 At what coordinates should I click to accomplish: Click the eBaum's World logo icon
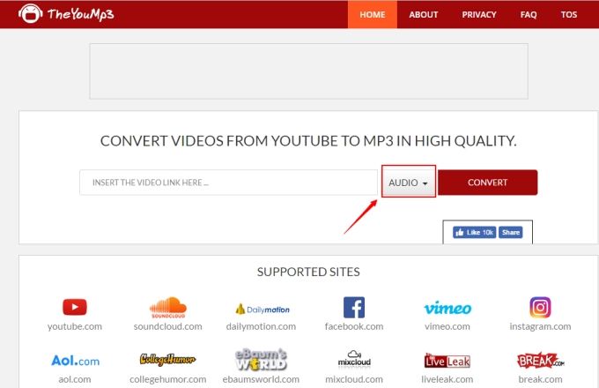pos(262,359)
